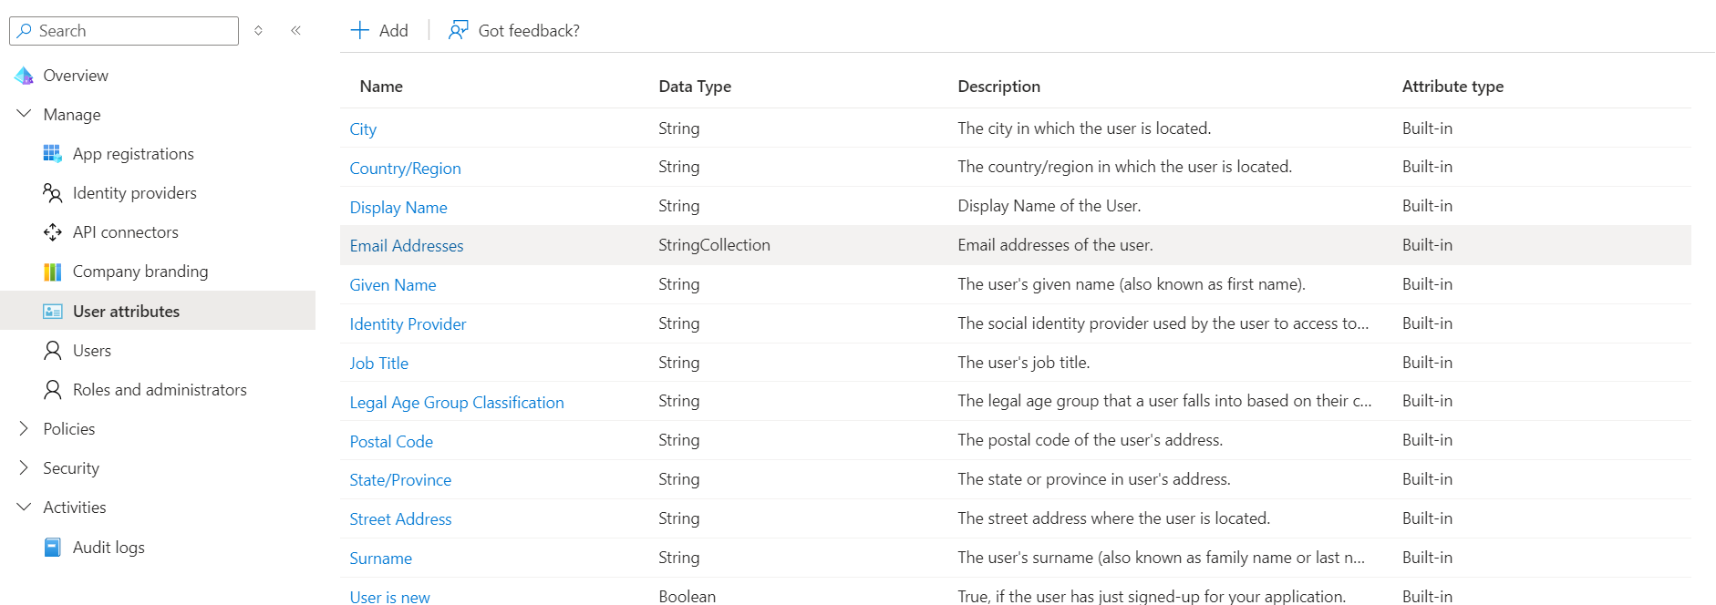
Task: Click the API connectors arrows icon
Action: point(53,232)
